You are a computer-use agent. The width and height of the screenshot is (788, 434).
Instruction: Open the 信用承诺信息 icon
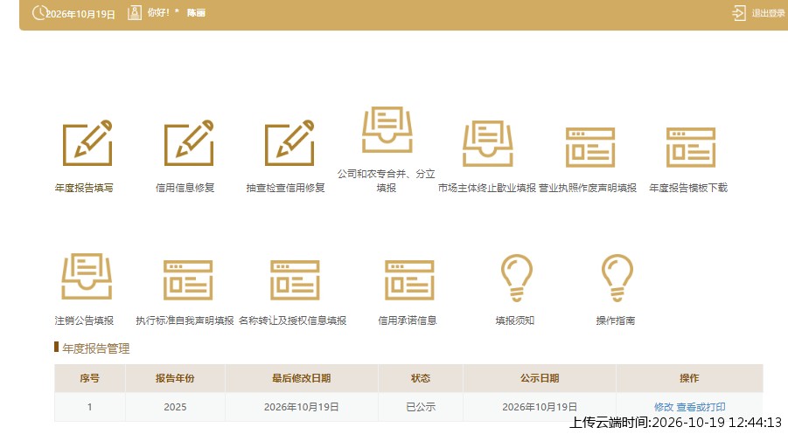tap(409, 280)
